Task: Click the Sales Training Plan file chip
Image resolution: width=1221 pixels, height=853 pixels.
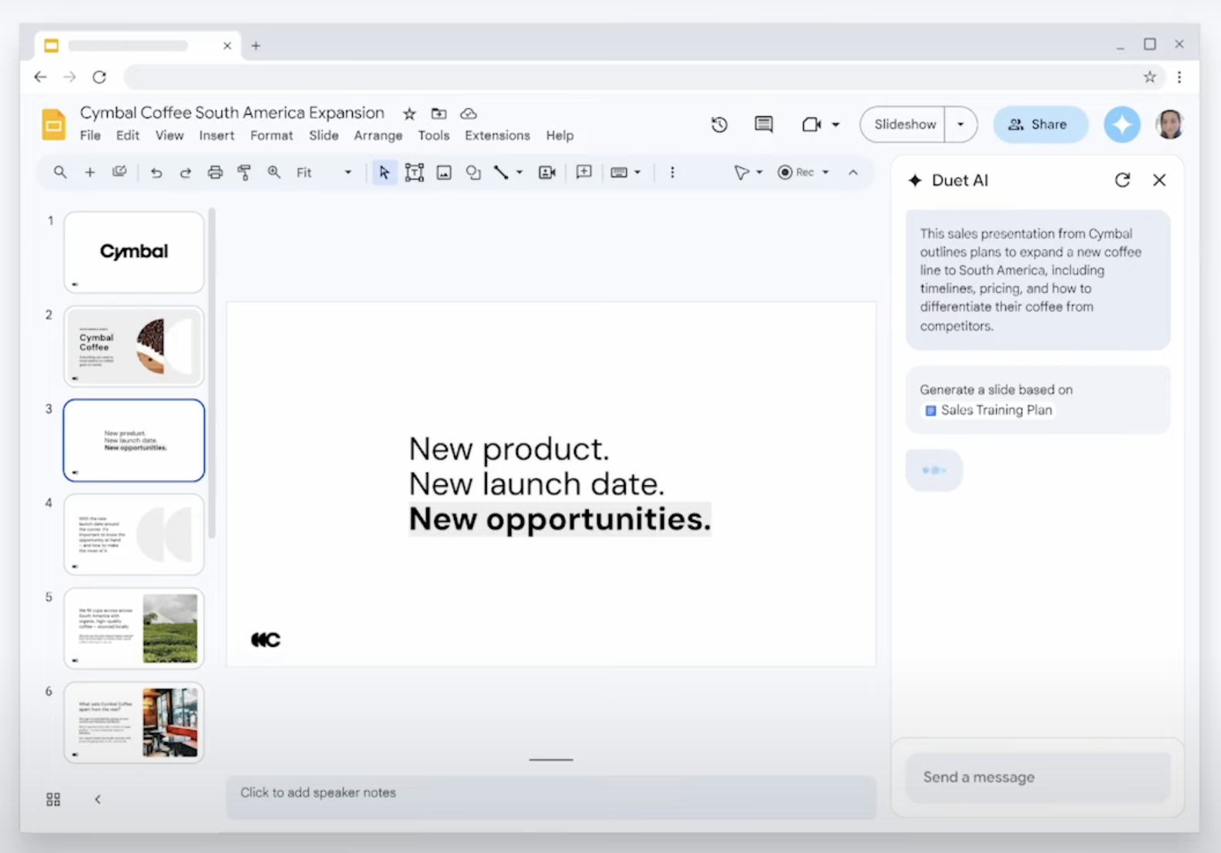Action: 988,410
